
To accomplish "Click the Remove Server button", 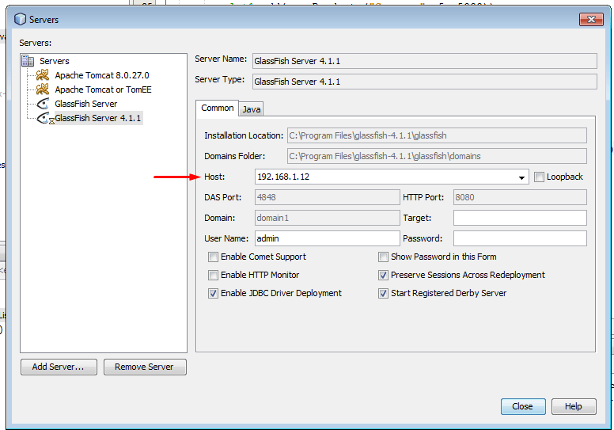I will click(145, 367).
